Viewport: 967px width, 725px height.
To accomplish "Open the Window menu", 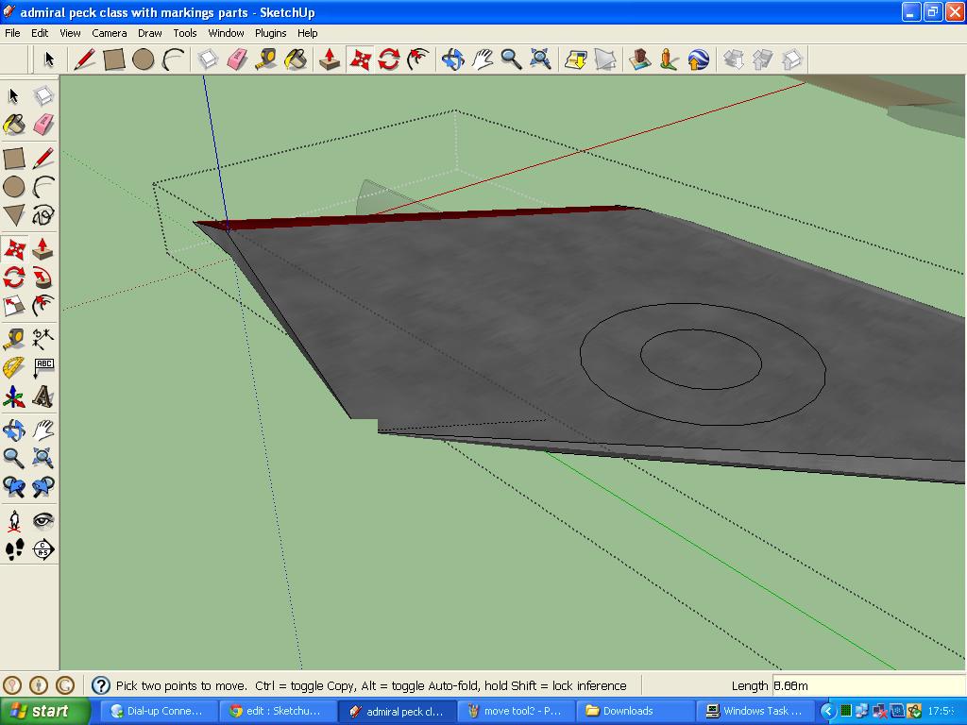I will pos(226,33).
